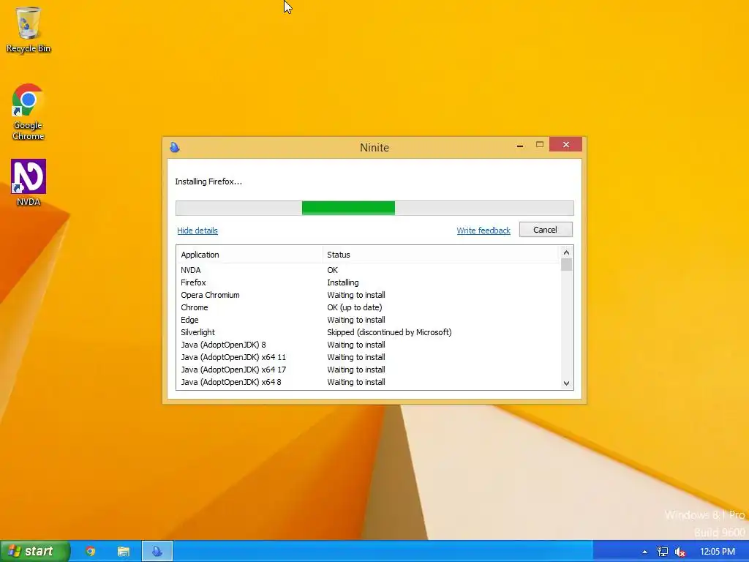Click the Ninite icon in the title bar
749x562 pixels.
(x=175, y=147)
